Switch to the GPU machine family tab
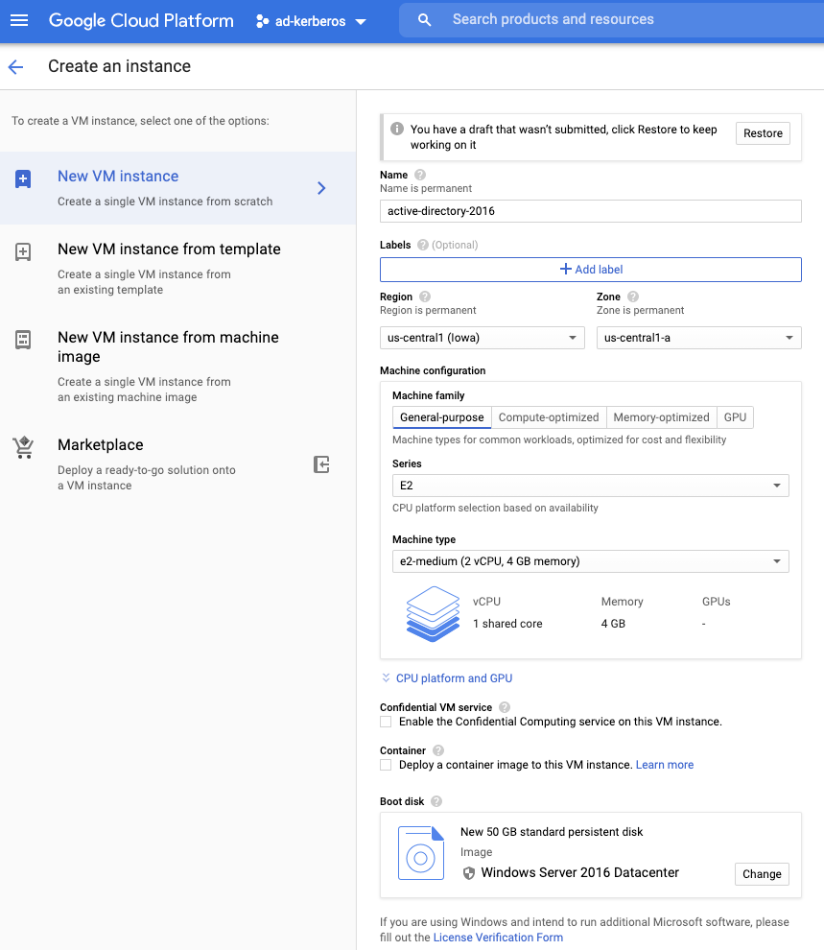Screen dimensions: 824x950 [x=735, y=417]
